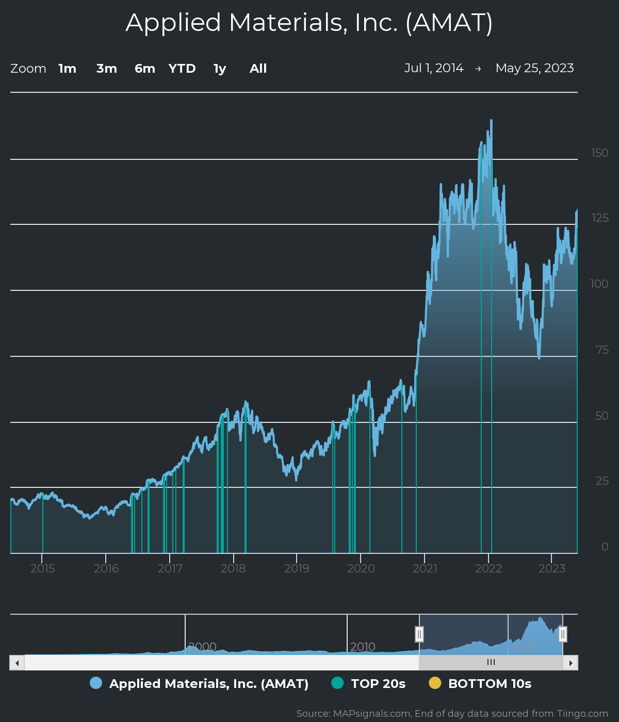Viewport: 619px width, 722px height.
Task: Toggle the TOP 20s legend series
Action: pyautogui.click(x=368, y=684)
